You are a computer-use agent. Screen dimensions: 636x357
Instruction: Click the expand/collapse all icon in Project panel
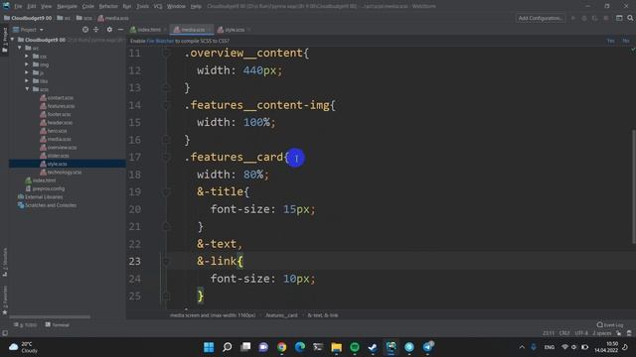96,30
